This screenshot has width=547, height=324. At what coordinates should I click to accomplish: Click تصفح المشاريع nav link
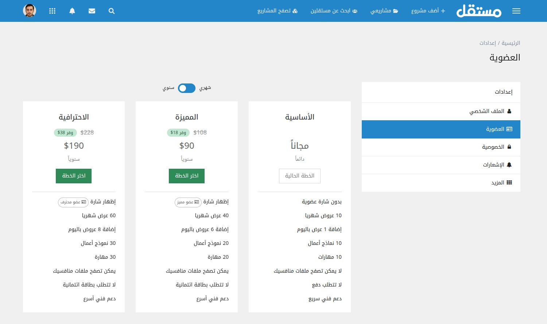278,11
